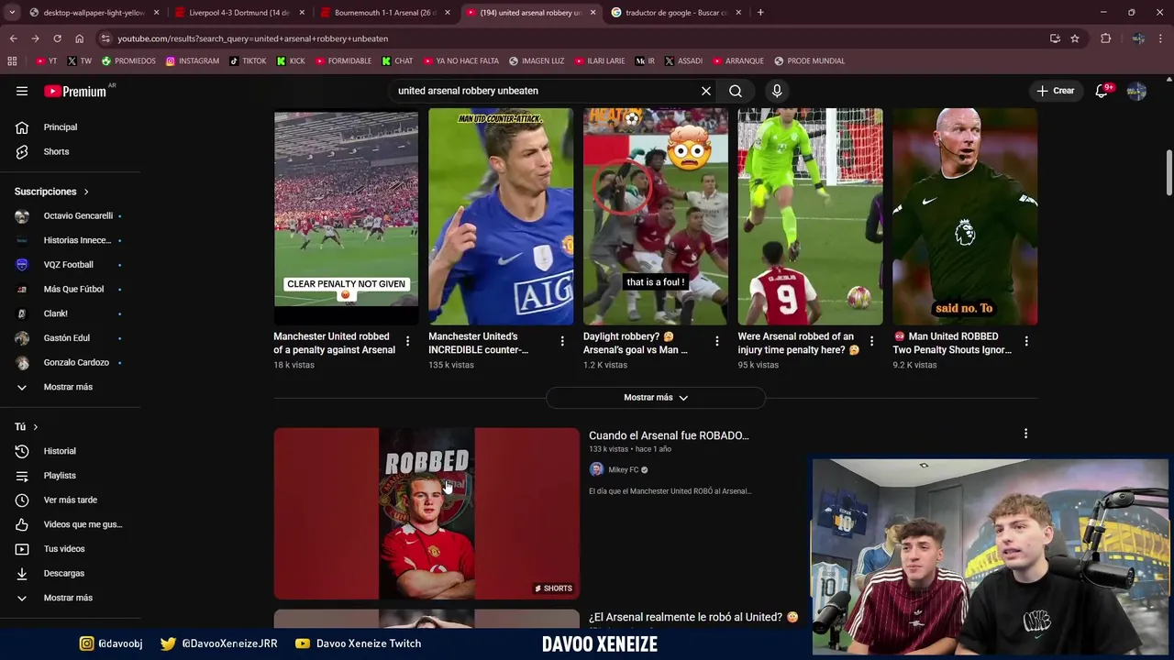The width and height of the screenshot is (1174, 660).
Task: Expand the Suscripciones section
Action: click(51, 192)
